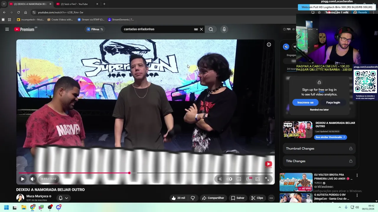Open the vidIQ Filtros button

tap(95, 29)
